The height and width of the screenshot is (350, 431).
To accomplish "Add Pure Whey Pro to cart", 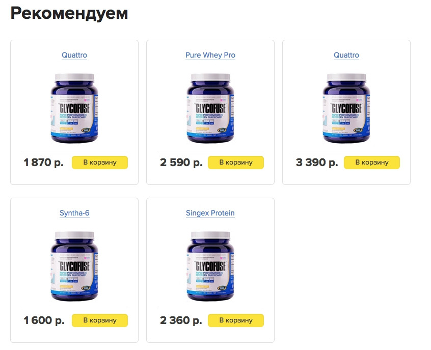I will point(236,163).
